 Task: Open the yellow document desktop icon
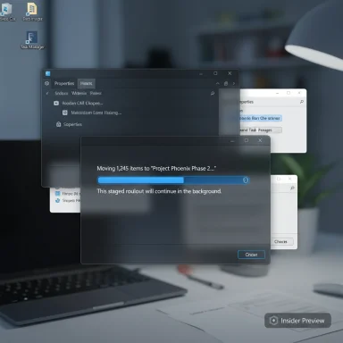click(32, 12)
